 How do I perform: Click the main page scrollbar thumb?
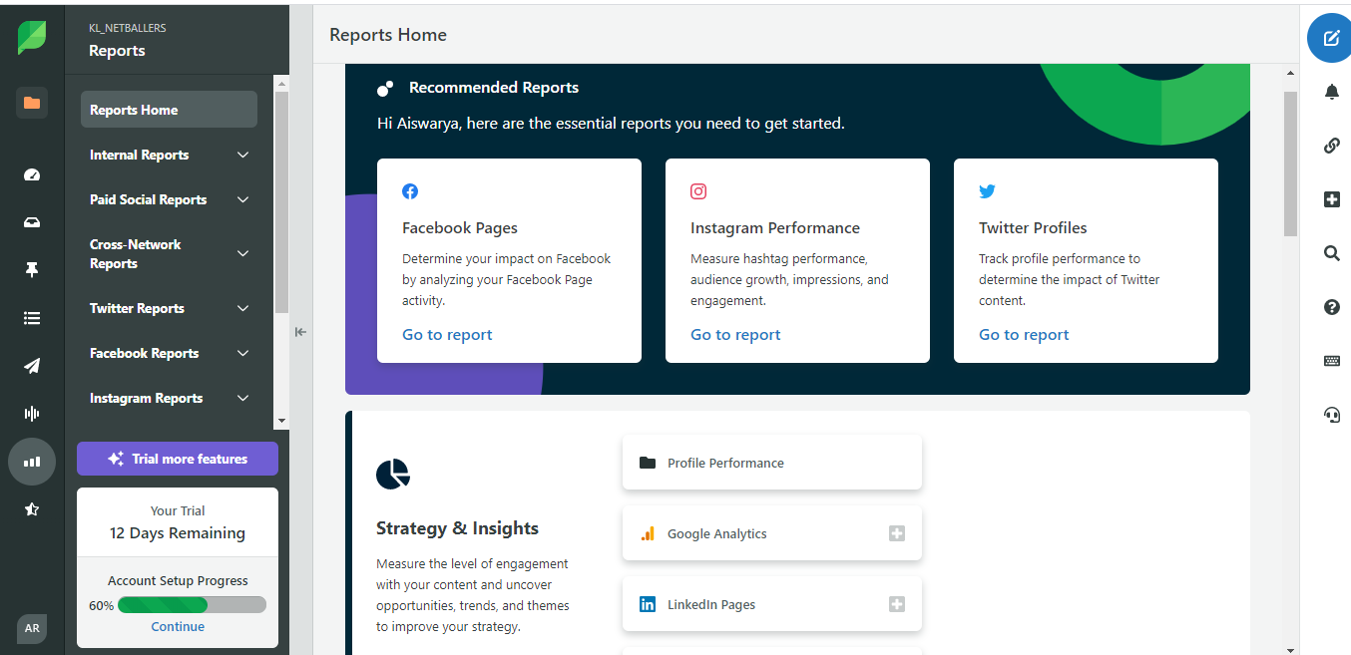coord(1290,164)
